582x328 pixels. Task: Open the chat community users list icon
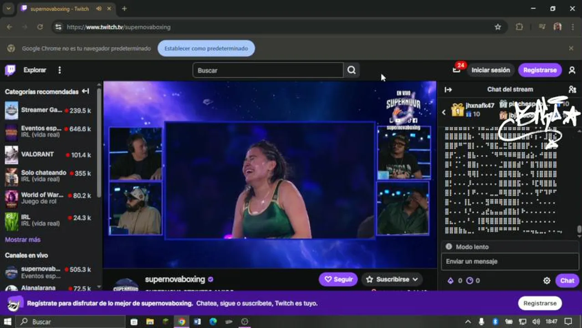click(x=572, y=89)
